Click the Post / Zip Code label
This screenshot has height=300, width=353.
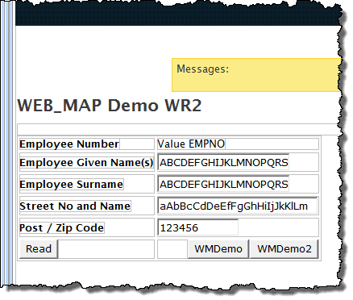click(62, 228)
